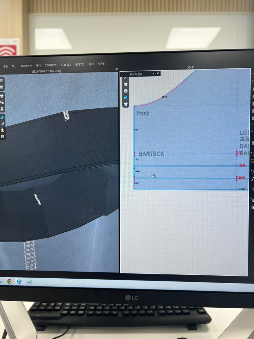Open Google Chrome from the taskbar
The height and width of the screenshot is (339, 254).
pyautogui.click(x=10, y=281)
